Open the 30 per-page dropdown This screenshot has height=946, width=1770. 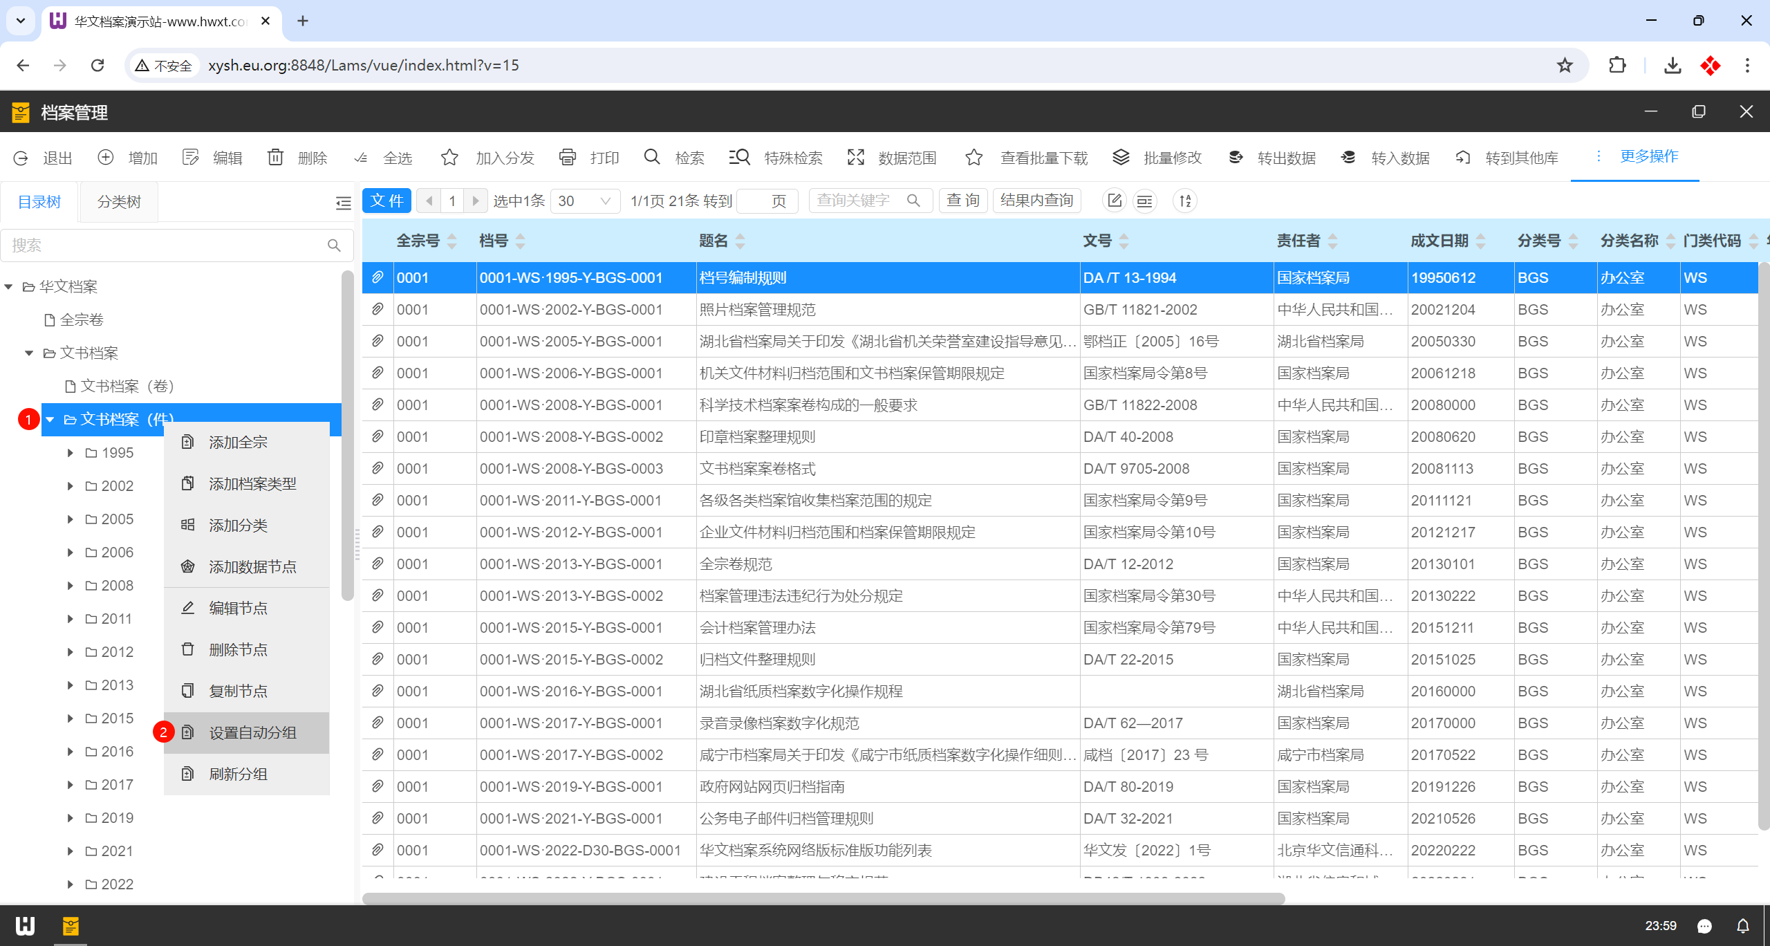[585, 201]
